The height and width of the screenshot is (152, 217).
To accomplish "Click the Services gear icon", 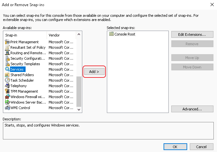I will pos(7,69).
